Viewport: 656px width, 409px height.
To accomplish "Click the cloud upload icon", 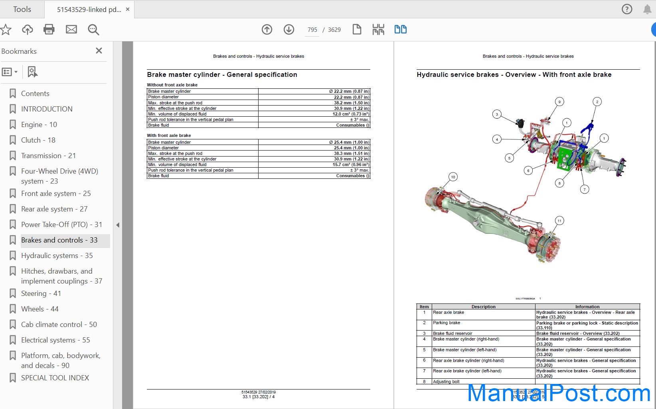I will 27,29.
